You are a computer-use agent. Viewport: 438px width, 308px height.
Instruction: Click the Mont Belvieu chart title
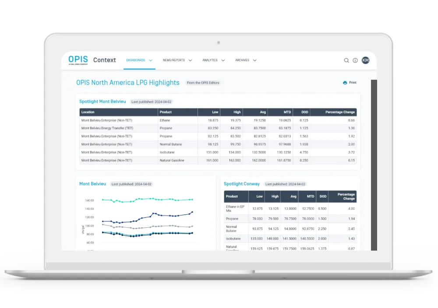tap(92, 184)
